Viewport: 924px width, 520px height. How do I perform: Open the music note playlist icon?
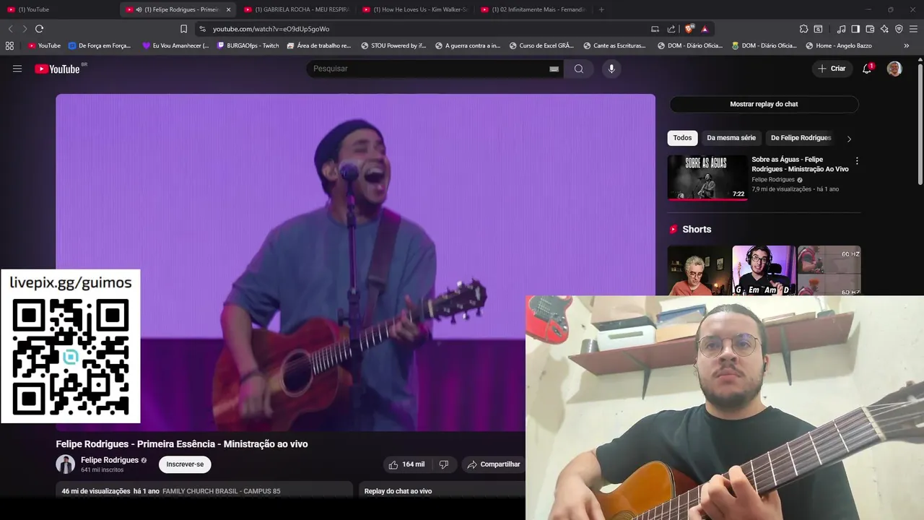click(841, 29)
